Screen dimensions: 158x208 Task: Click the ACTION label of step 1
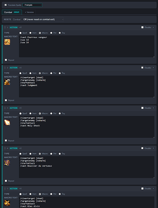(x=14, y=27)
